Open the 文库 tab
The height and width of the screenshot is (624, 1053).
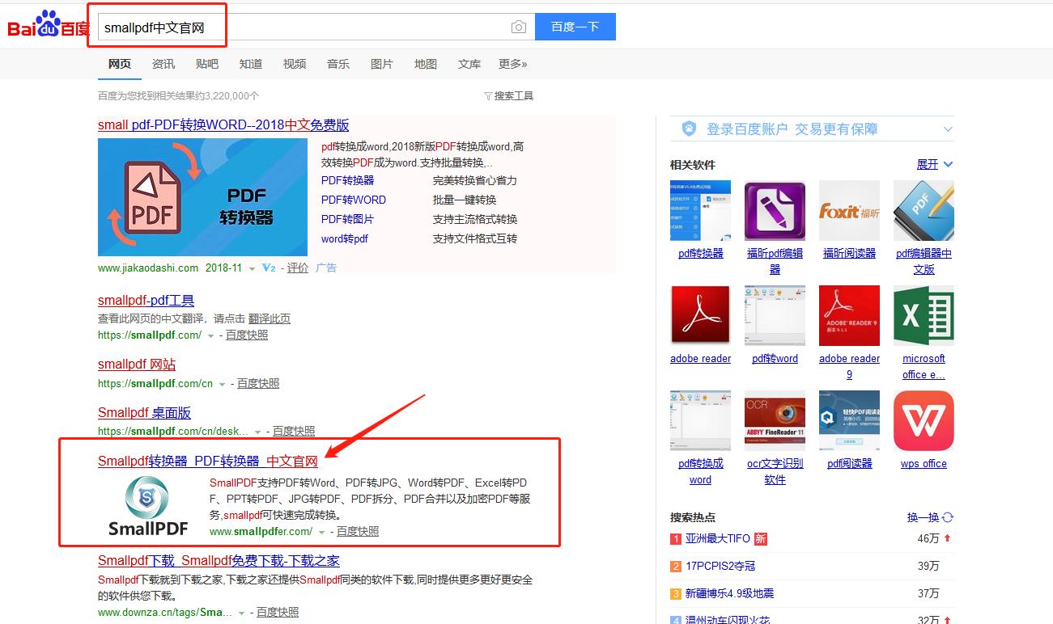pos(469,64)
